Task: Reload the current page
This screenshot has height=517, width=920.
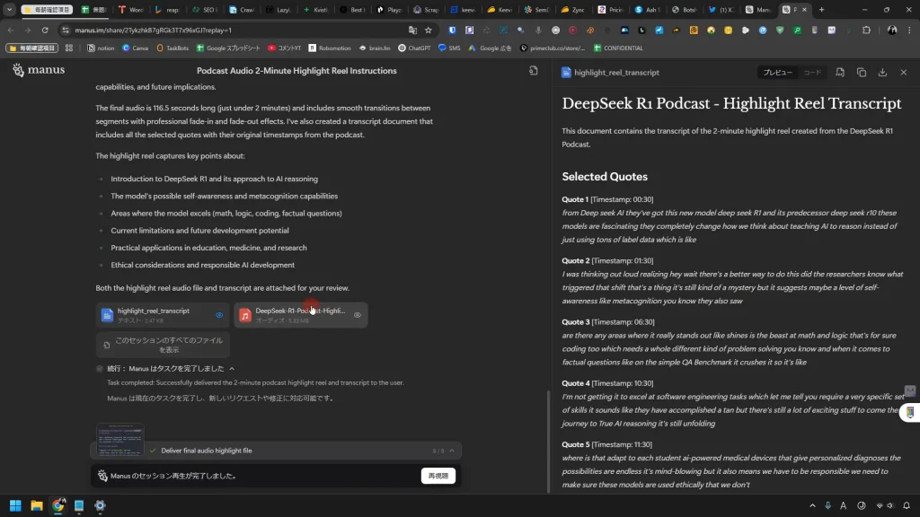Action: point(45,30)
